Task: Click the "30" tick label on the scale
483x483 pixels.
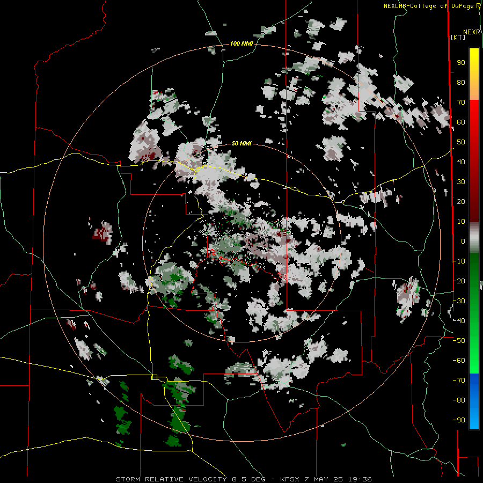Action: click(x=461, y=182)
